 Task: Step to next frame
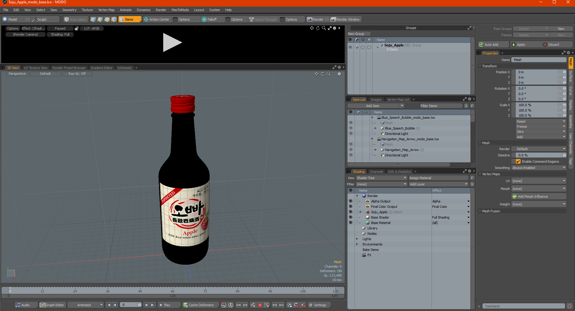point(146,305)
